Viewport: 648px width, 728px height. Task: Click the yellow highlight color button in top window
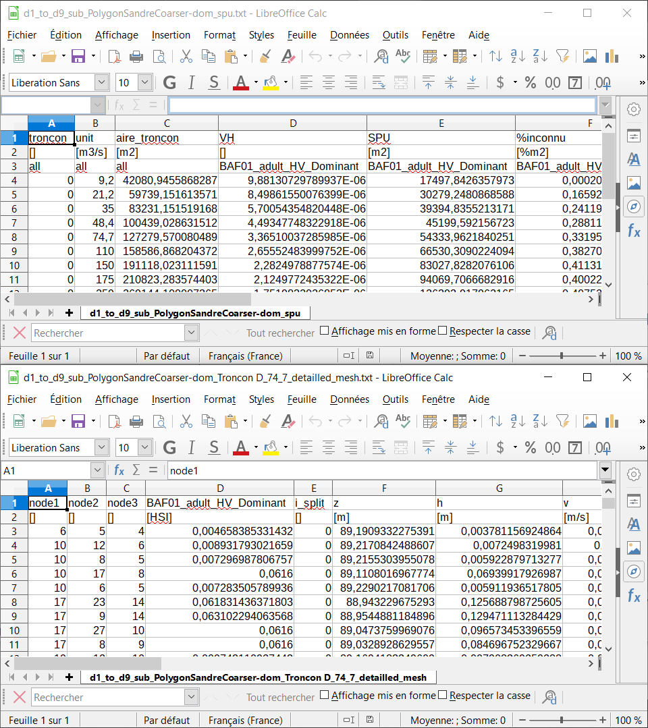(x=271, y=83)
